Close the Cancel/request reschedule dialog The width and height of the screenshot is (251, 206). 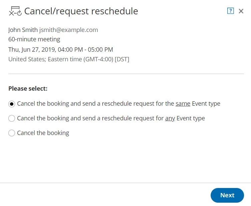click(x=241, y=11)
